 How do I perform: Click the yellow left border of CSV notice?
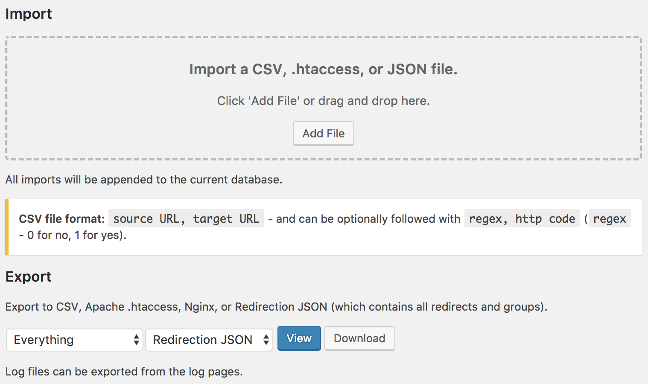7,227
